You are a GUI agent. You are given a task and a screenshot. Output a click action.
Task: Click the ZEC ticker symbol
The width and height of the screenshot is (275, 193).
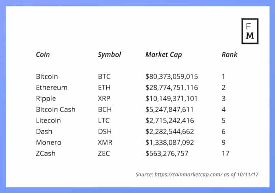pyautogui.click(x=104, y=154)
